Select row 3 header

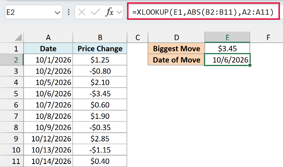[12, 71]
